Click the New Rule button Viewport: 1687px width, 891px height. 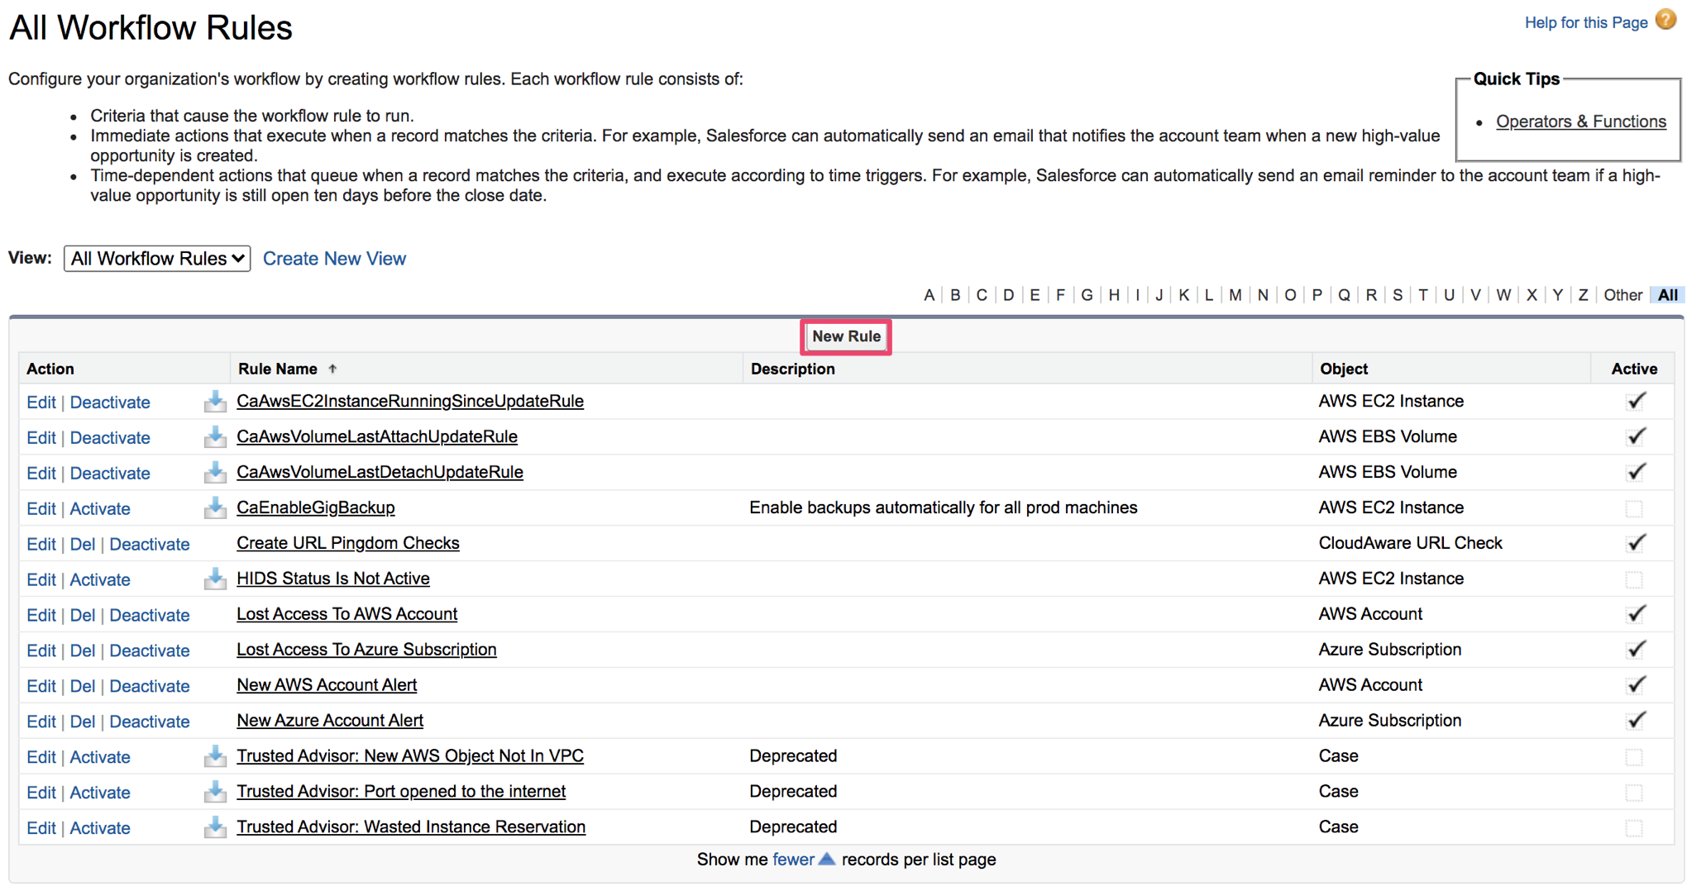(x=845, y=336)
